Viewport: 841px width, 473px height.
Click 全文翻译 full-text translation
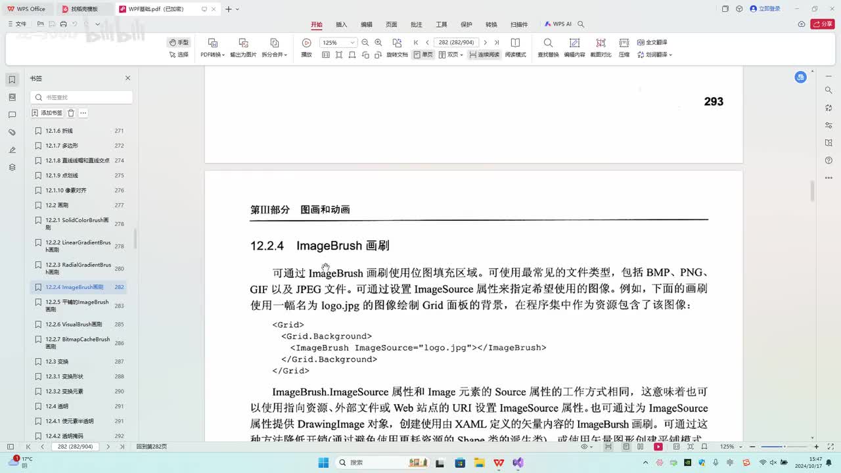click(652, 42)
